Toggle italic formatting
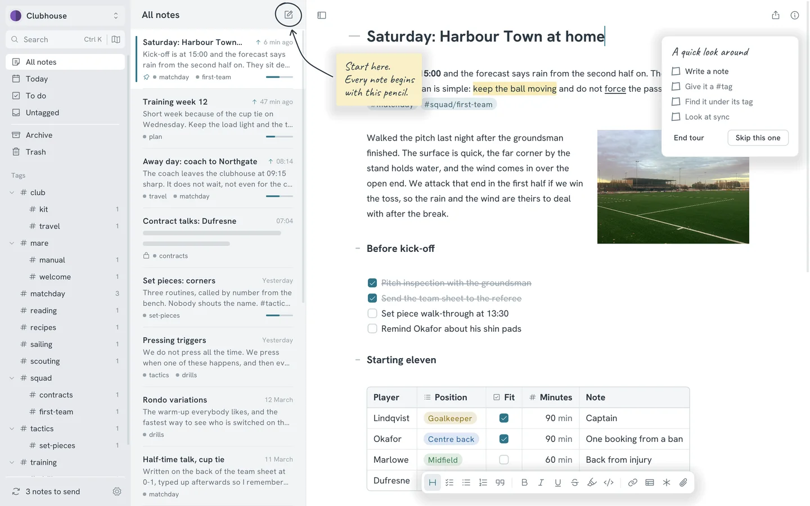 coord(541,482)
